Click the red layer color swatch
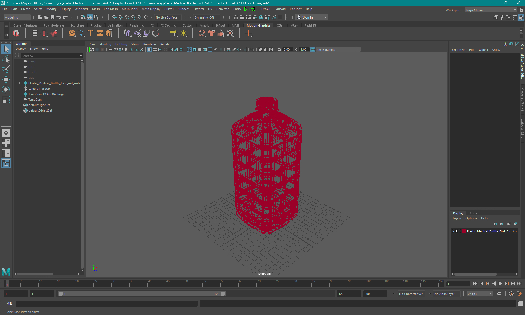 [464, 231]
